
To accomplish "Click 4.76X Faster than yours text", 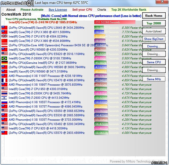I will (136, 85).
